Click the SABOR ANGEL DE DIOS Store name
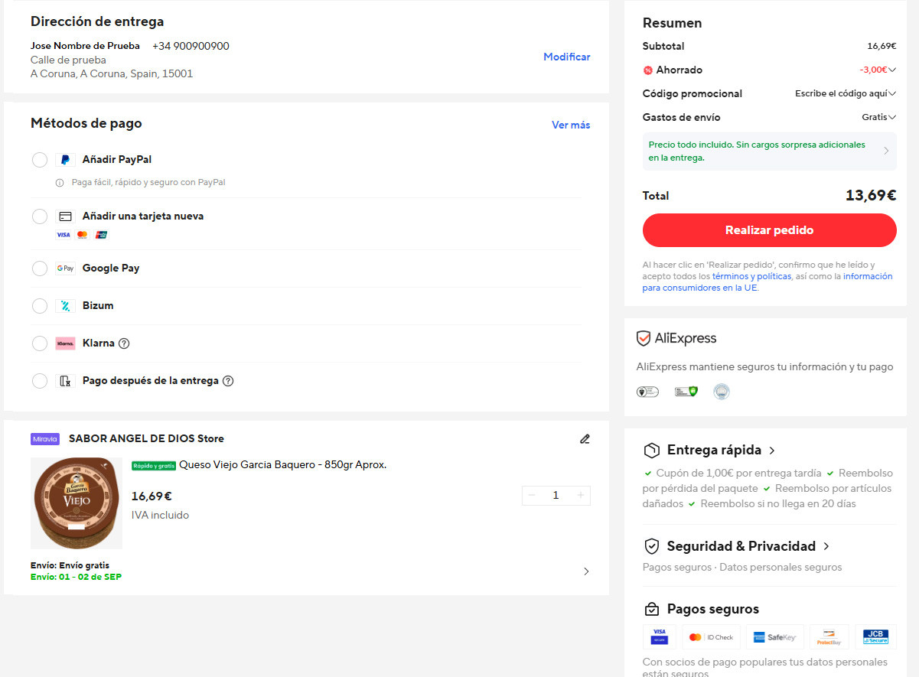 point(146,439)
